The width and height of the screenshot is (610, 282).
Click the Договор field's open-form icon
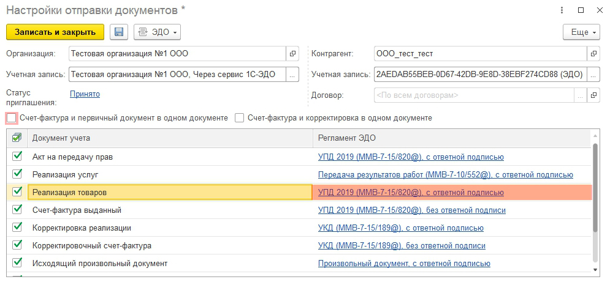click(593, 95)
